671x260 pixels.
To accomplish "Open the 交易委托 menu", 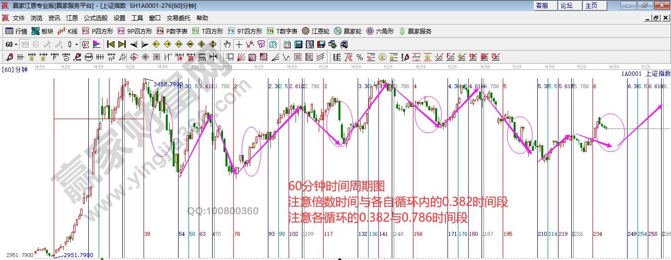I will pyautogui.click(x=178, y=18).
